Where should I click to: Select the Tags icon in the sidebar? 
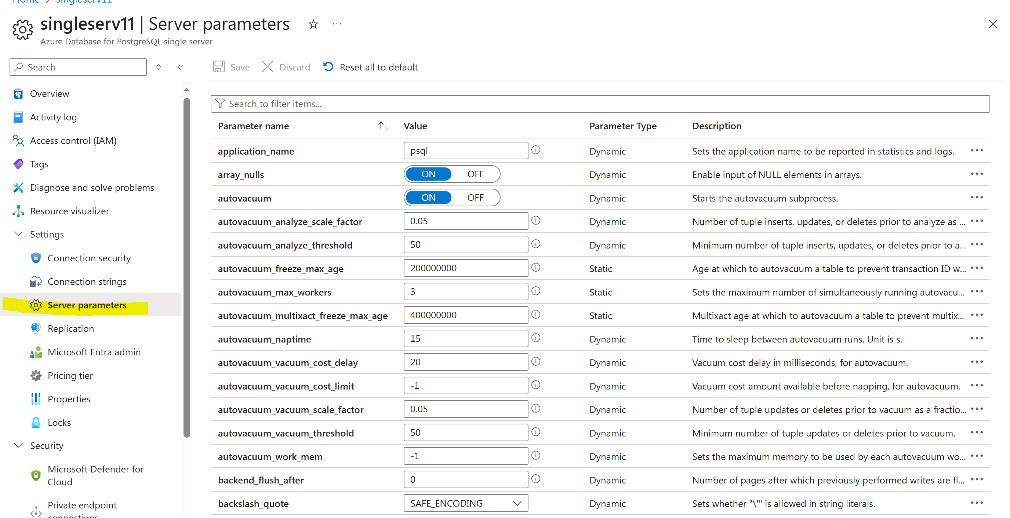click(x=18, y=164)
